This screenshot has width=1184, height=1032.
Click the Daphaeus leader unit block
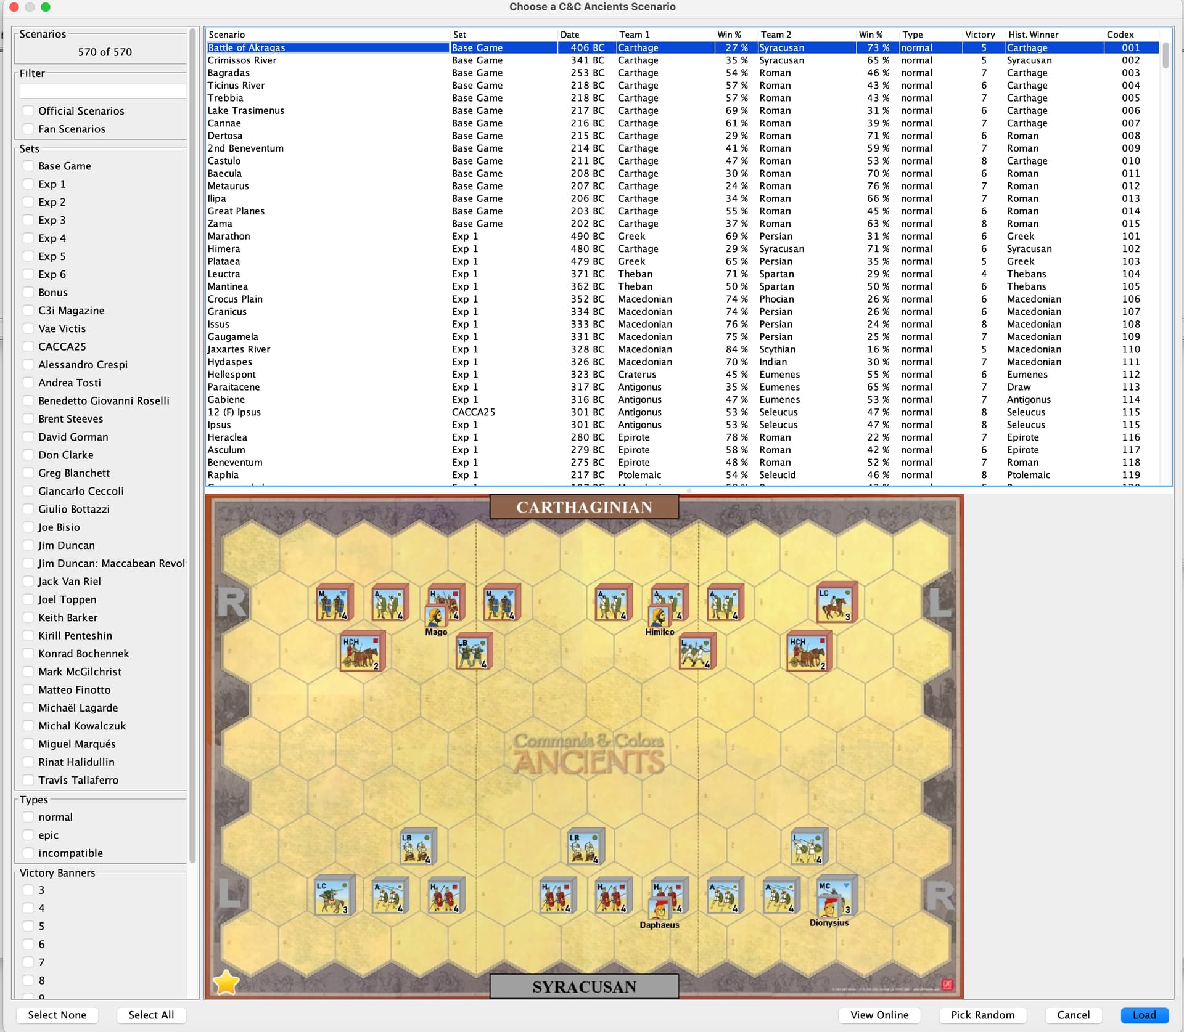tap(660, 909)
